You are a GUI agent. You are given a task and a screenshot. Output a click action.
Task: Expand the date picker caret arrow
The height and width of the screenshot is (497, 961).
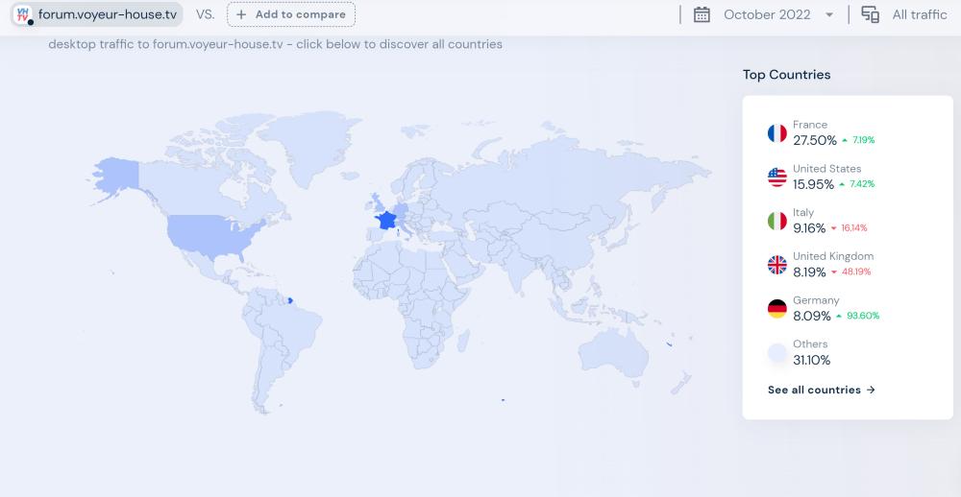coord(829,14)
